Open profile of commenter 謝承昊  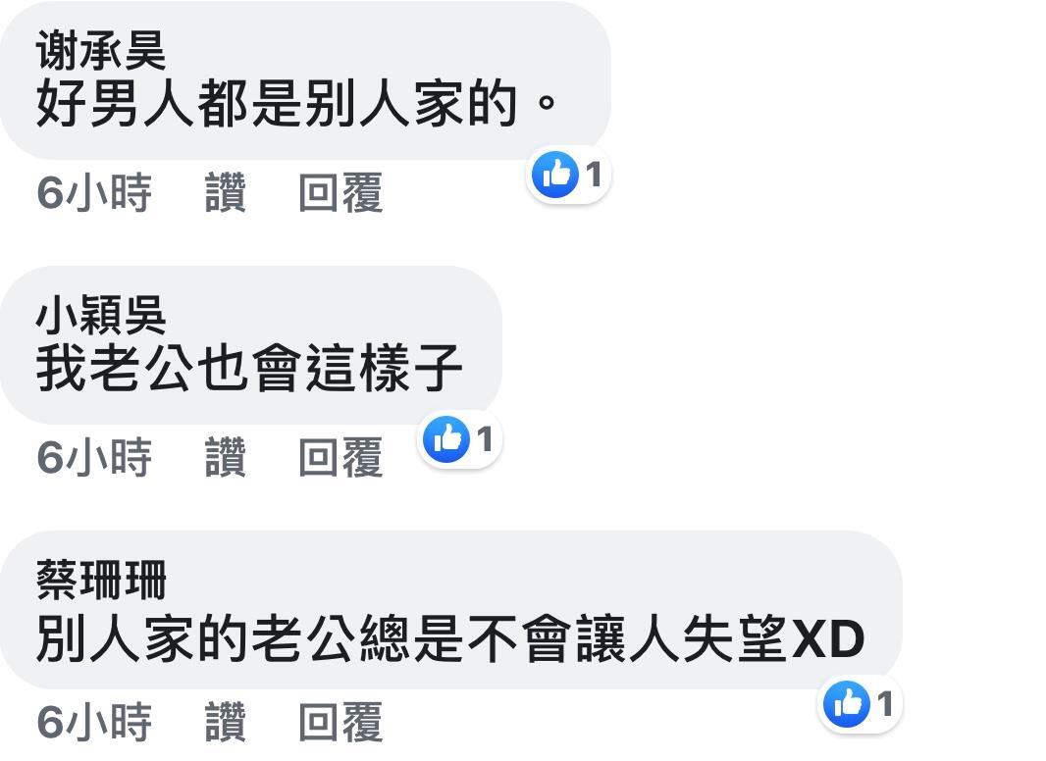point(101,51)
